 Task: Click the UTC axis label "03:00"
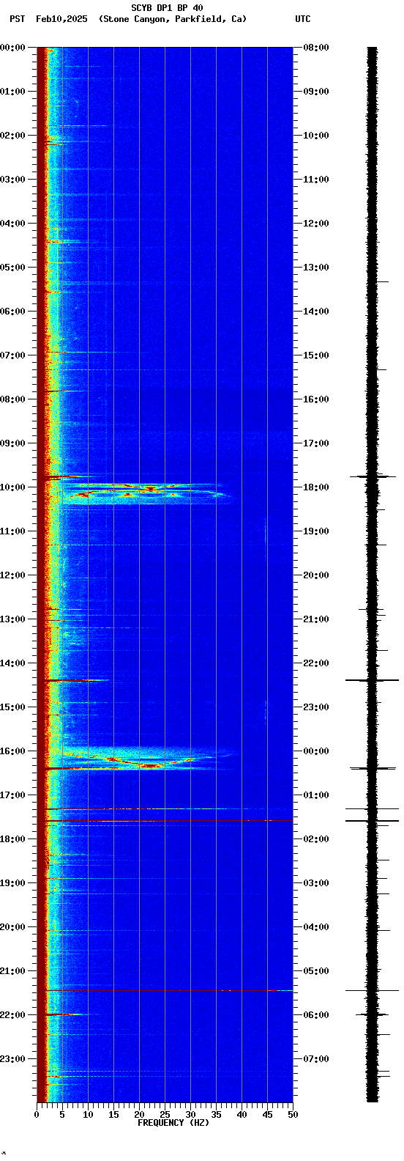click(x=316, y=883)
